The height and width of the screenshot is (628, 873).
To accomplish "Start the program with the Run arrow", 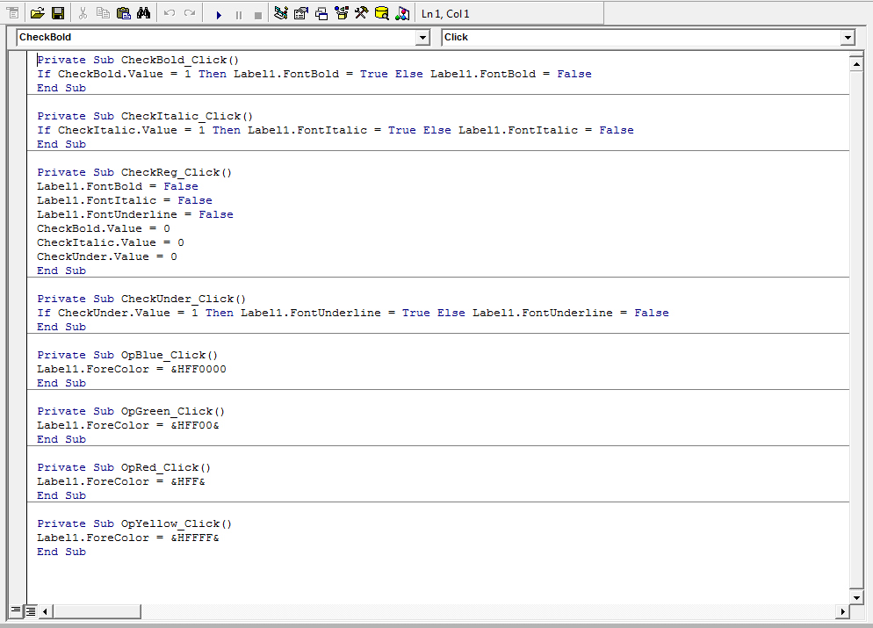I will pyautogui.click(x=218, y=15).
